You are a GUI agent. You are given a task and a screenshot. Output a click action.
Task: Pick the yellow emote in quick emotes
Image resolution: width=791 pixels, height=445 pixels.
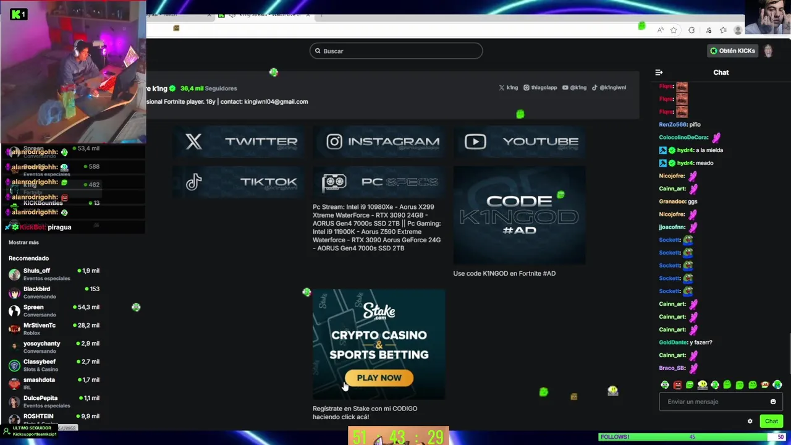702,385
